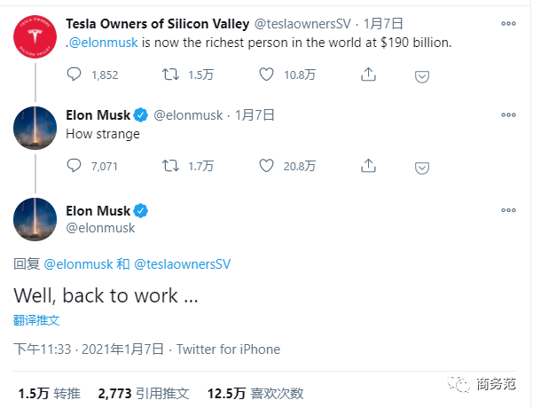
Task: Click reply icon on Tesla Owners tweet
Action: pyautogui.click(x=74, y=75)
